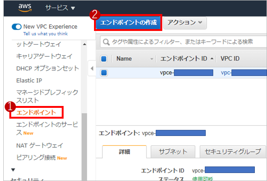267x181 pixels.
Task: Open エンドポイントのサービス in the sidebar
Action: coord(47,129)
